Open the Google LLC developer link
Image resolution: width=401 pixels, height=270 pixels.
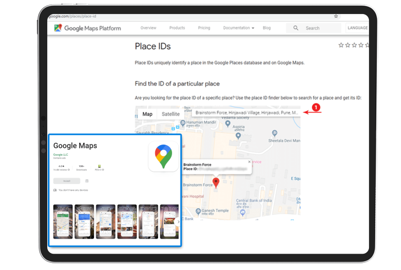click(x=61, y=155)
